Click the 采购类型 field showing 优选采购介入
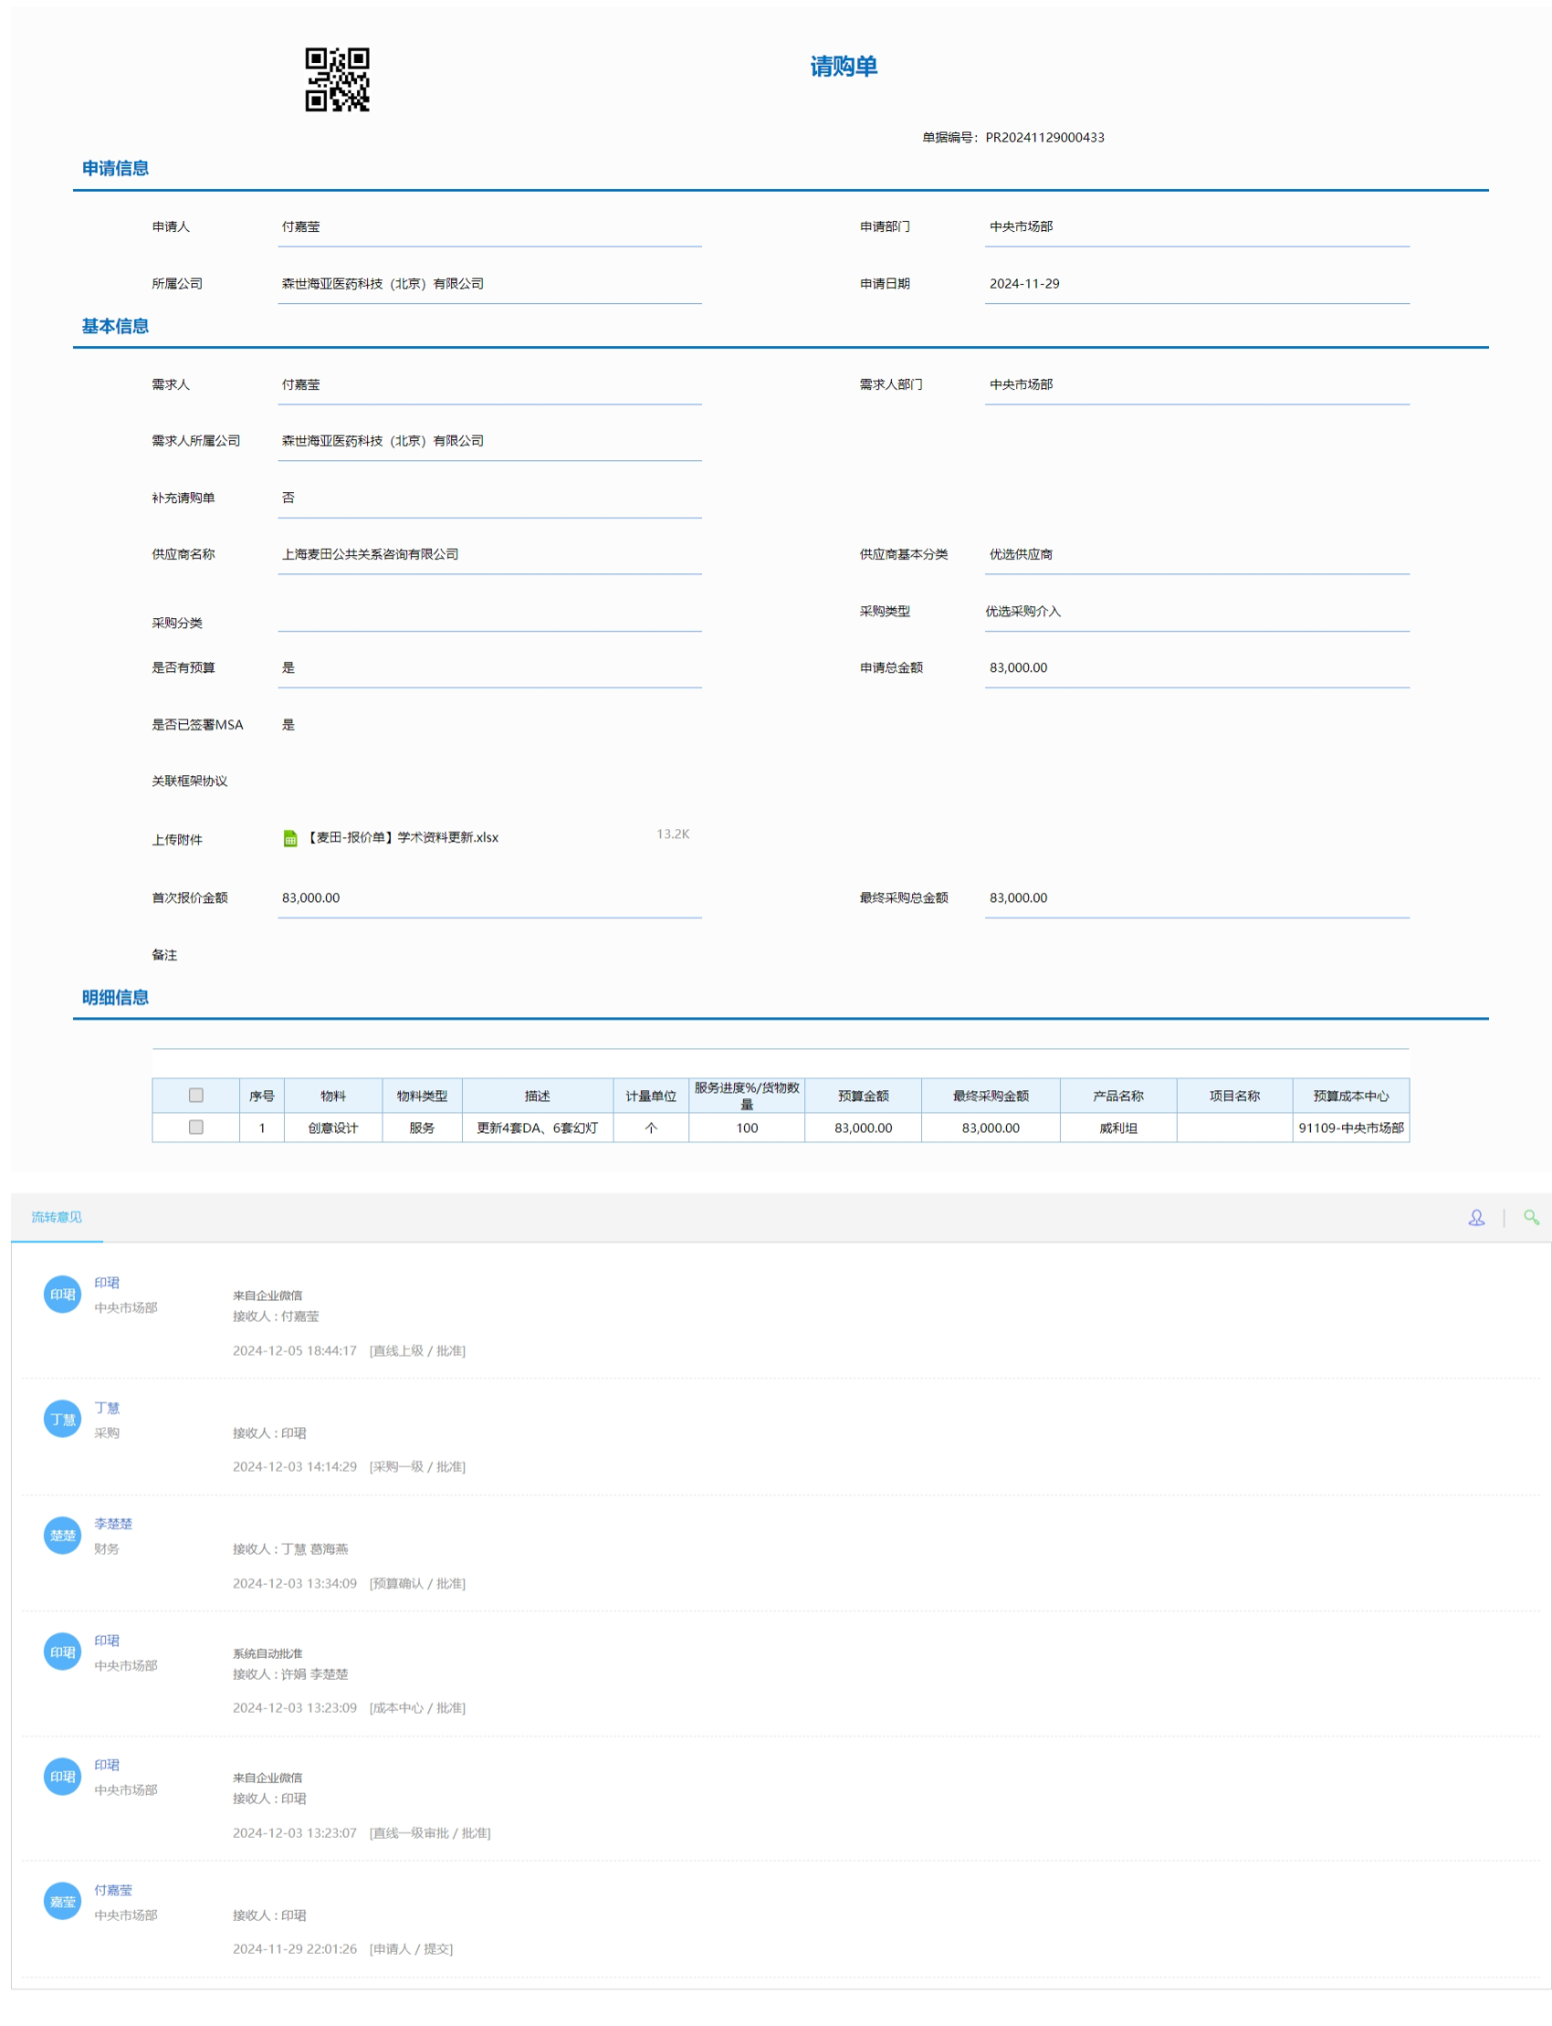Screen dimensions: 1552x2026 [1196, 612]
